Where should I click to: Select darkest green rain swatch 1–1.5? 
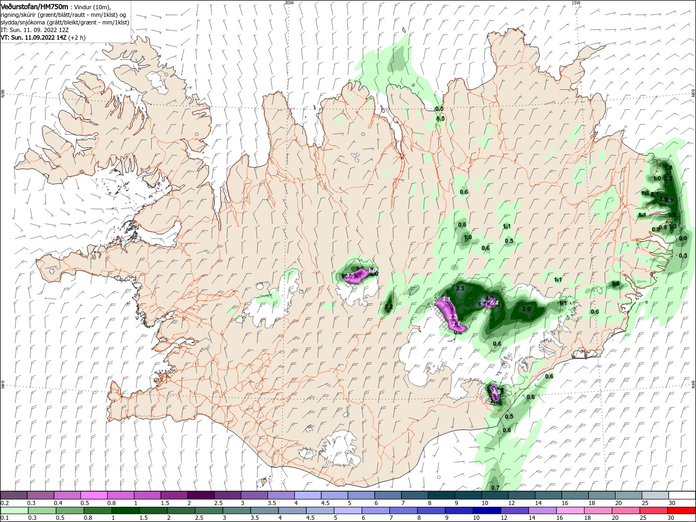(x=125, y=510)
